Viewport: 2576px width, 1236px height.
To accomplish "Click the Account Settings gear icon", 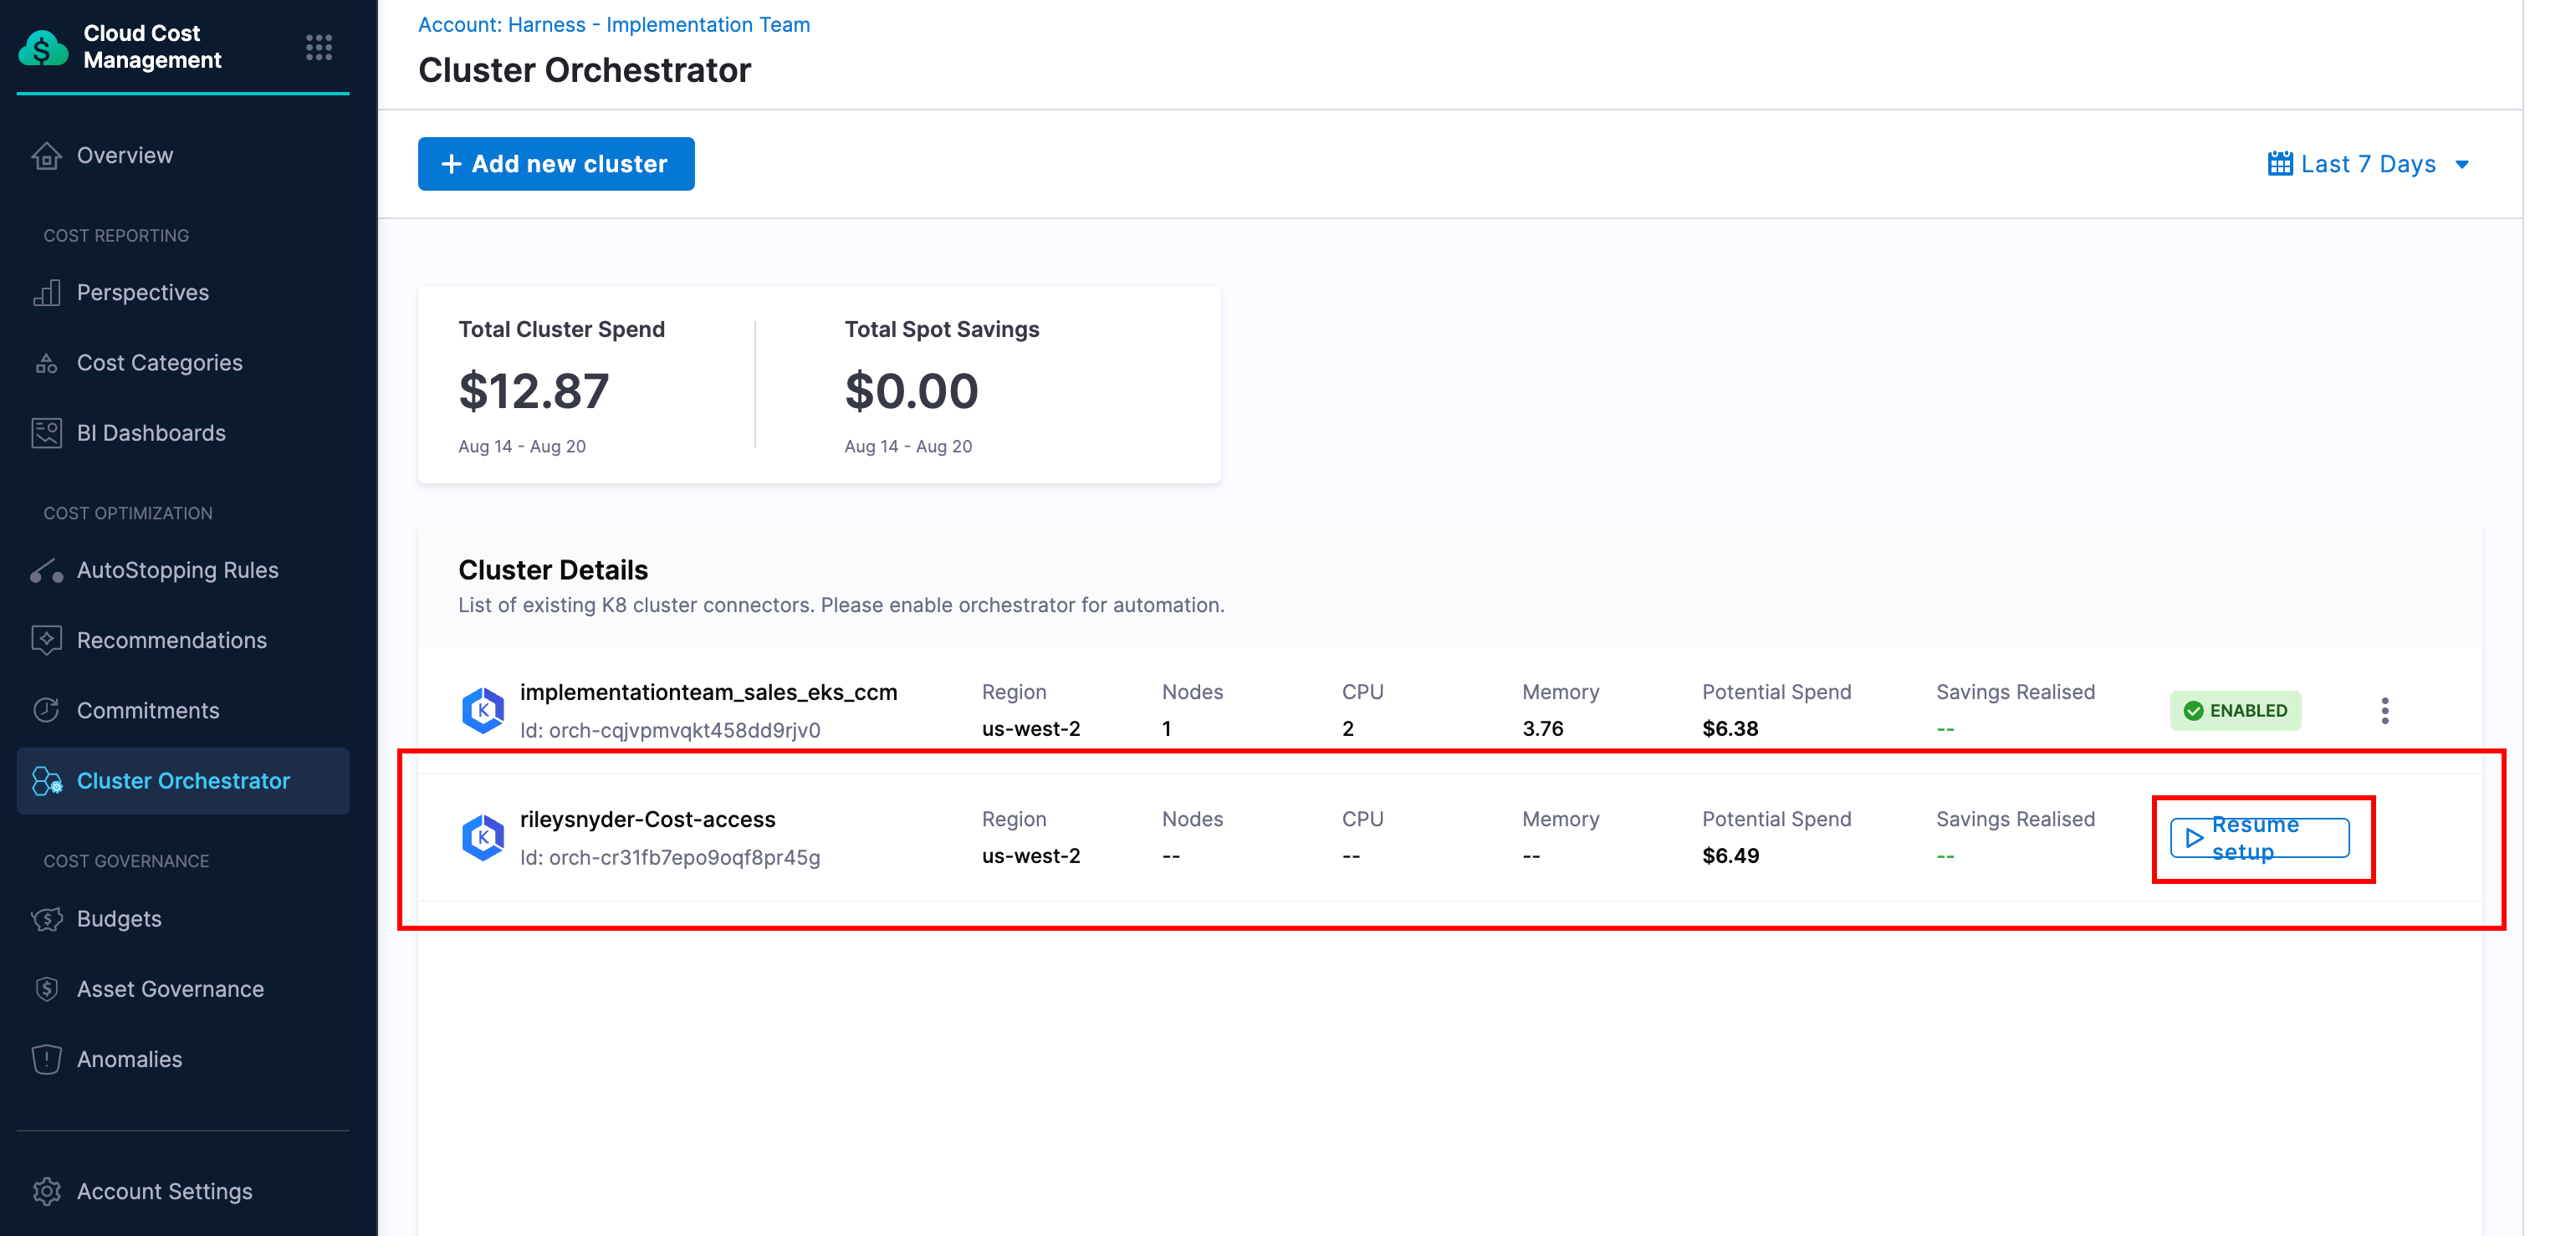I will tap(46, 1191).
